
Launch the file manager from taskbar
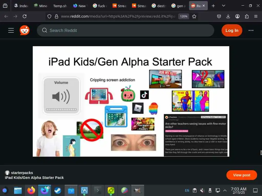point(18,190)
